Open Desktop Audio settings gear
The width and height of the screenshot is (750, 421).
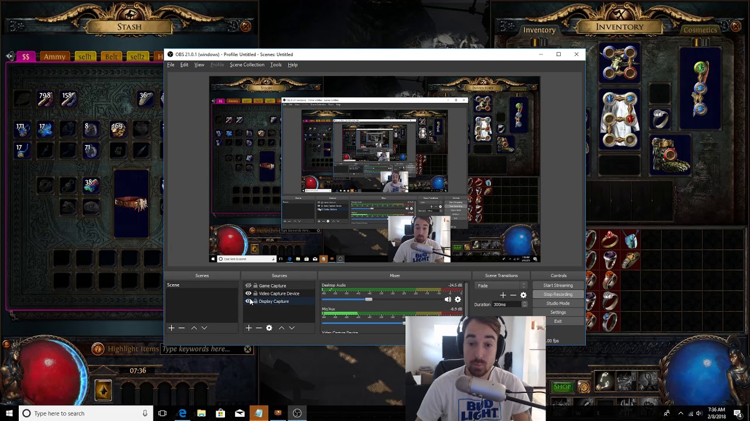[x=458, y=299]
